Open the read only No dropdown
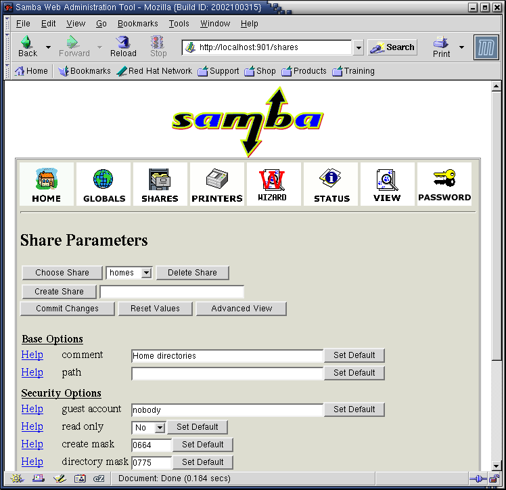 click(x=149, y=428)
